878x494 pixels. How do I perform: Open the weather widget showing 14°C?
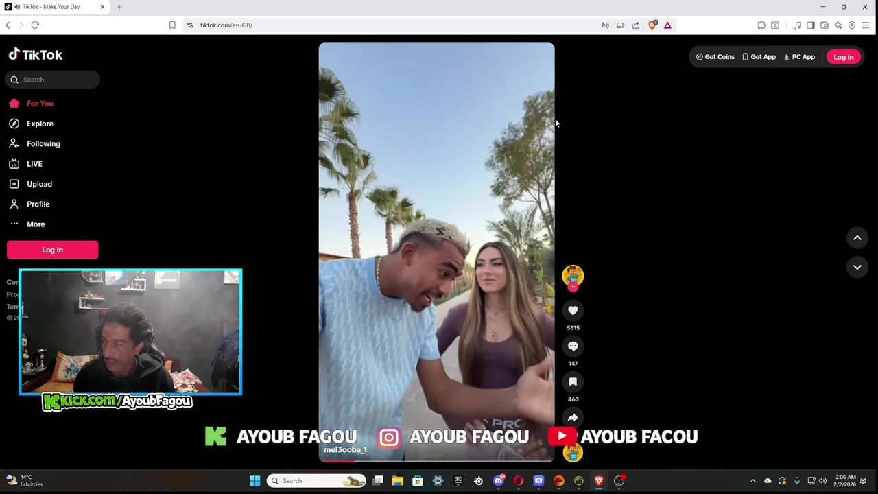tap(25, 481)
